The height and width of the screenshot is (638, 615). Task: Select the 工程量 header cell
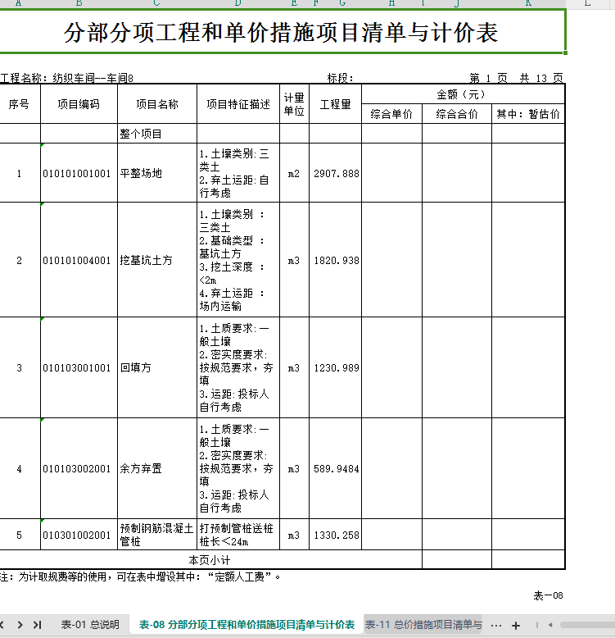coord(335,104)
